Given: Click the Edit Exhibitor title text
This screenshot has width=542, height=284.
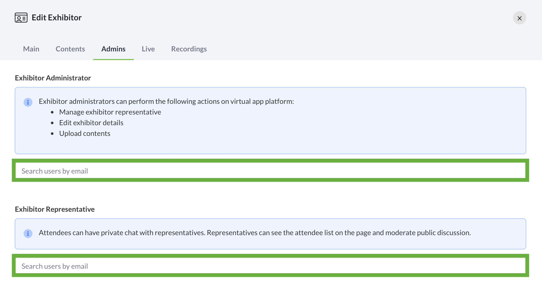Looking at the screenshot, I should click(56, 18).
